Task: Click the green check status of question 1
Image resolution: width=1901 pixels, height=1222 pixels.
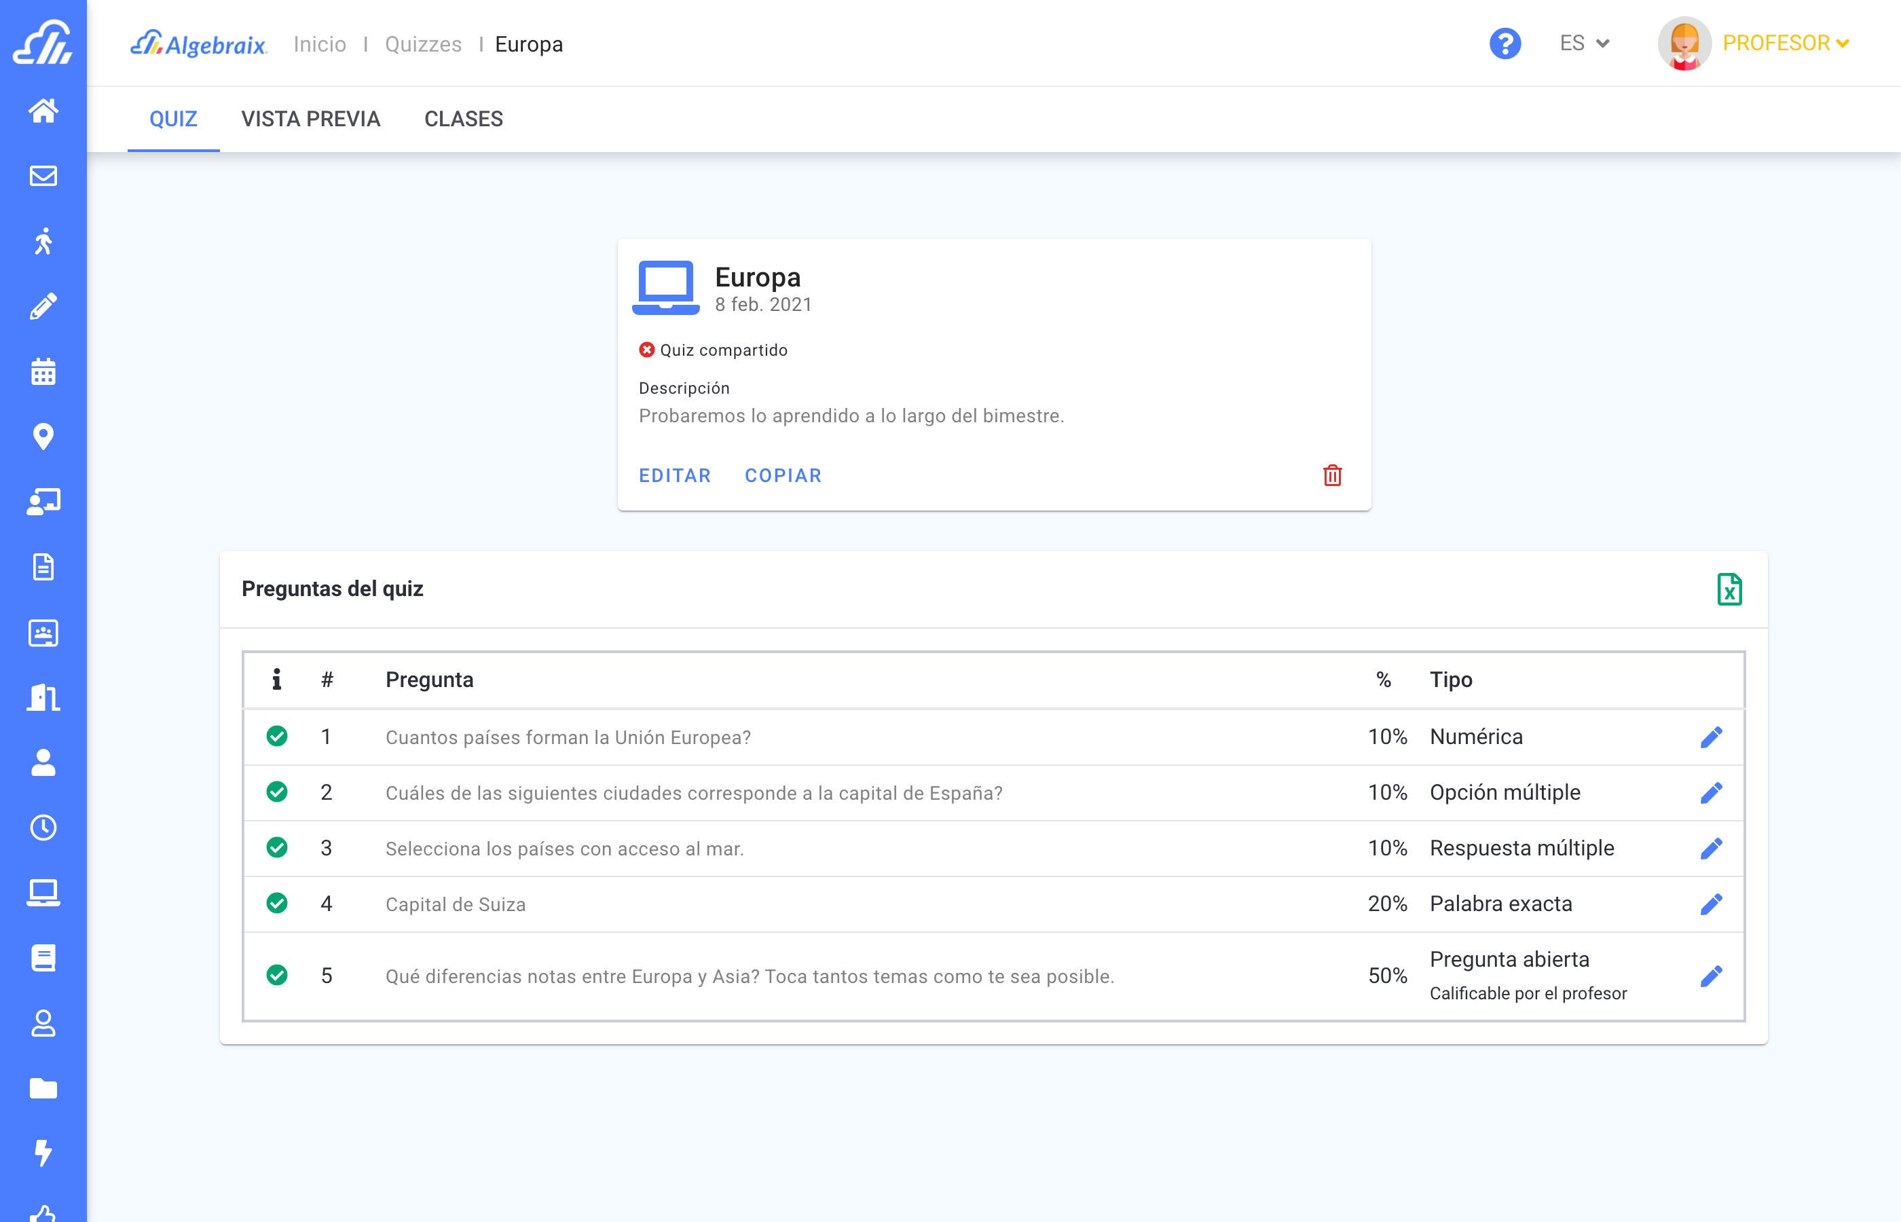Action: pos(277,737)
